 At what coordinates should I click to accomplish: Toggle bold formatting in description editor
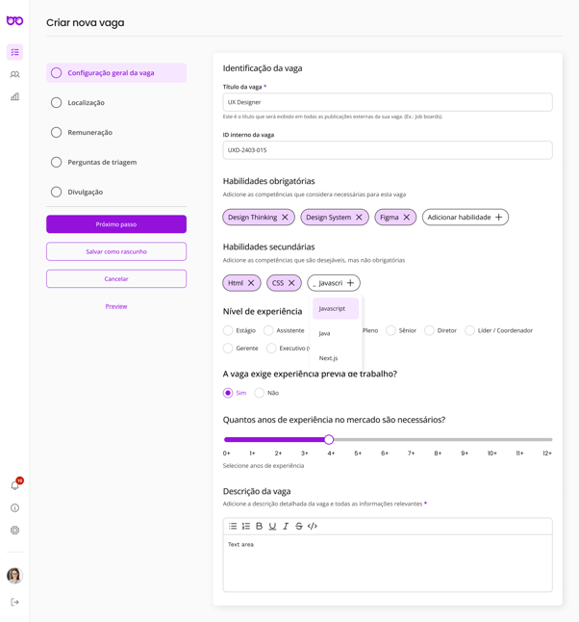(259, 526)
